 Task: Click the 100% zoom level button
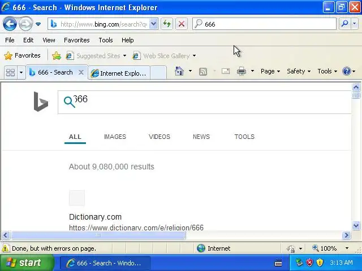pos(325,248)
